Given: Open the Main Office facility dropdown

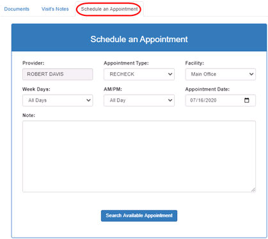Looking at the screenshot, I should point(221,74).
